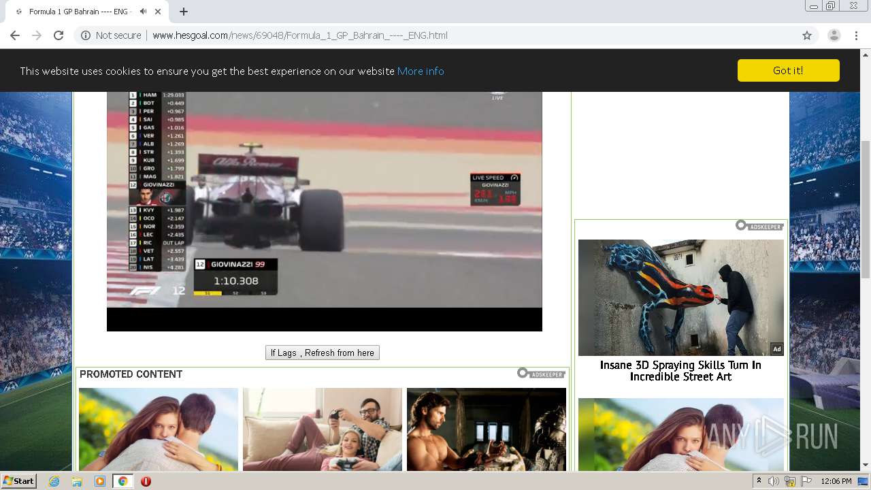
Task: Open Windows Explorer folder from taskbar
Action: point(77,481)
